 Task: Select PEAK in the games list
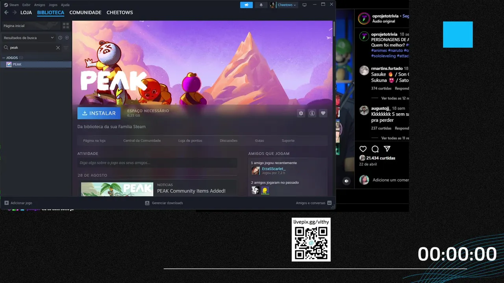pos(36,64)
